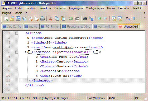This screenshot has width=148, height=101.
Task: Open the ? help menu
Action: (x=26, y=13)
